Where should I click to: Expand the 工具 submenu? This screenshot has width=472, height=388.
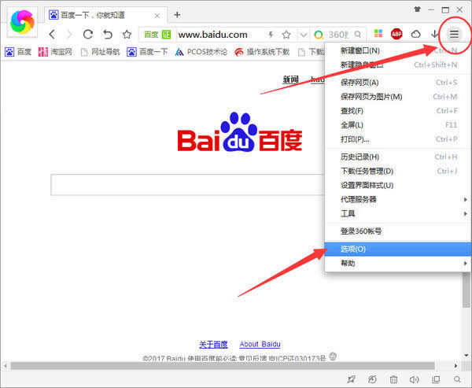click(399, 213)
